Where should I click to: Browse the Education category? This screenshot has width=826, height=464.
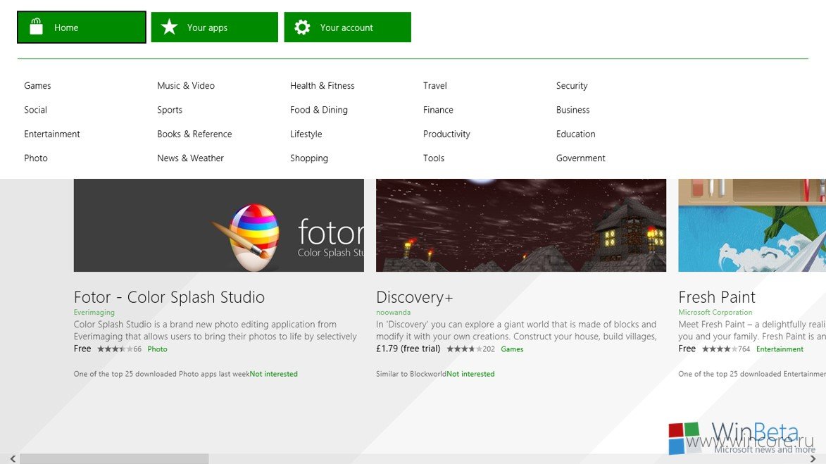click(575, 134)
